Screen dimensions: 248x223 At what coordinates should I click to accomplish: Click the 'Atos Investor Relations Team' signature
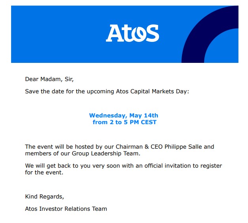[x=66, y=209]
